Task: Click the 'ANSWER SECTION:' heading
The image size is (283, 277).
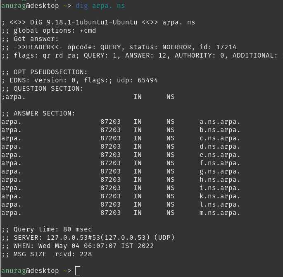Action: 38,113
